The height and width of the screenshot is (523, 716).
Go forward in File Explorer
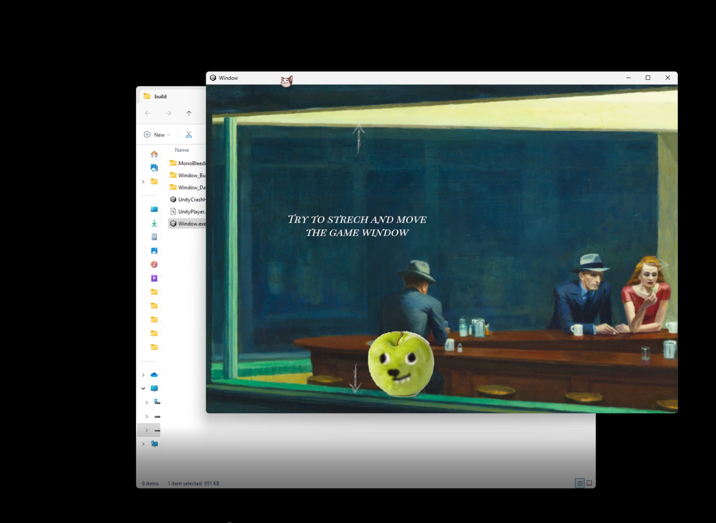[168, 113]
